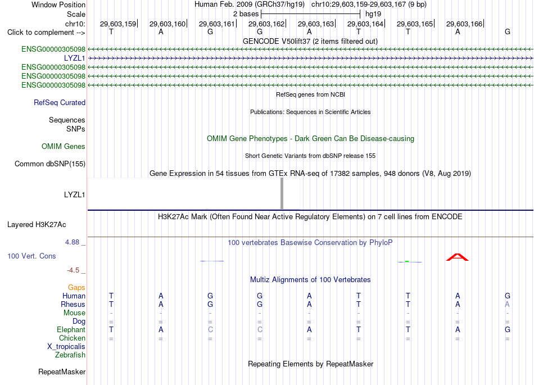Click the black LYZL1 label of GTEx track
This screenshot has width=534, height=385.
pos(74,194)
